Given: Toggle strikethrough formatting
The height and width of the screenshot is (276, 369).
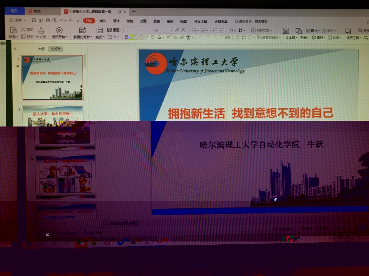Looking at the screenshot, I should point(153,37).
